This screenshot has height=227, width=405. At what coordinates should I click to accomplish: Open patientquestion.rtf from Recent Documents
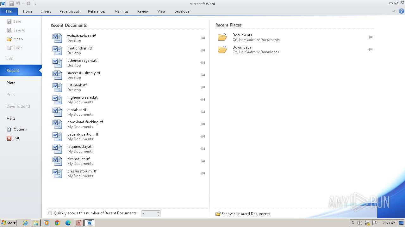click(x=128, y=137)
